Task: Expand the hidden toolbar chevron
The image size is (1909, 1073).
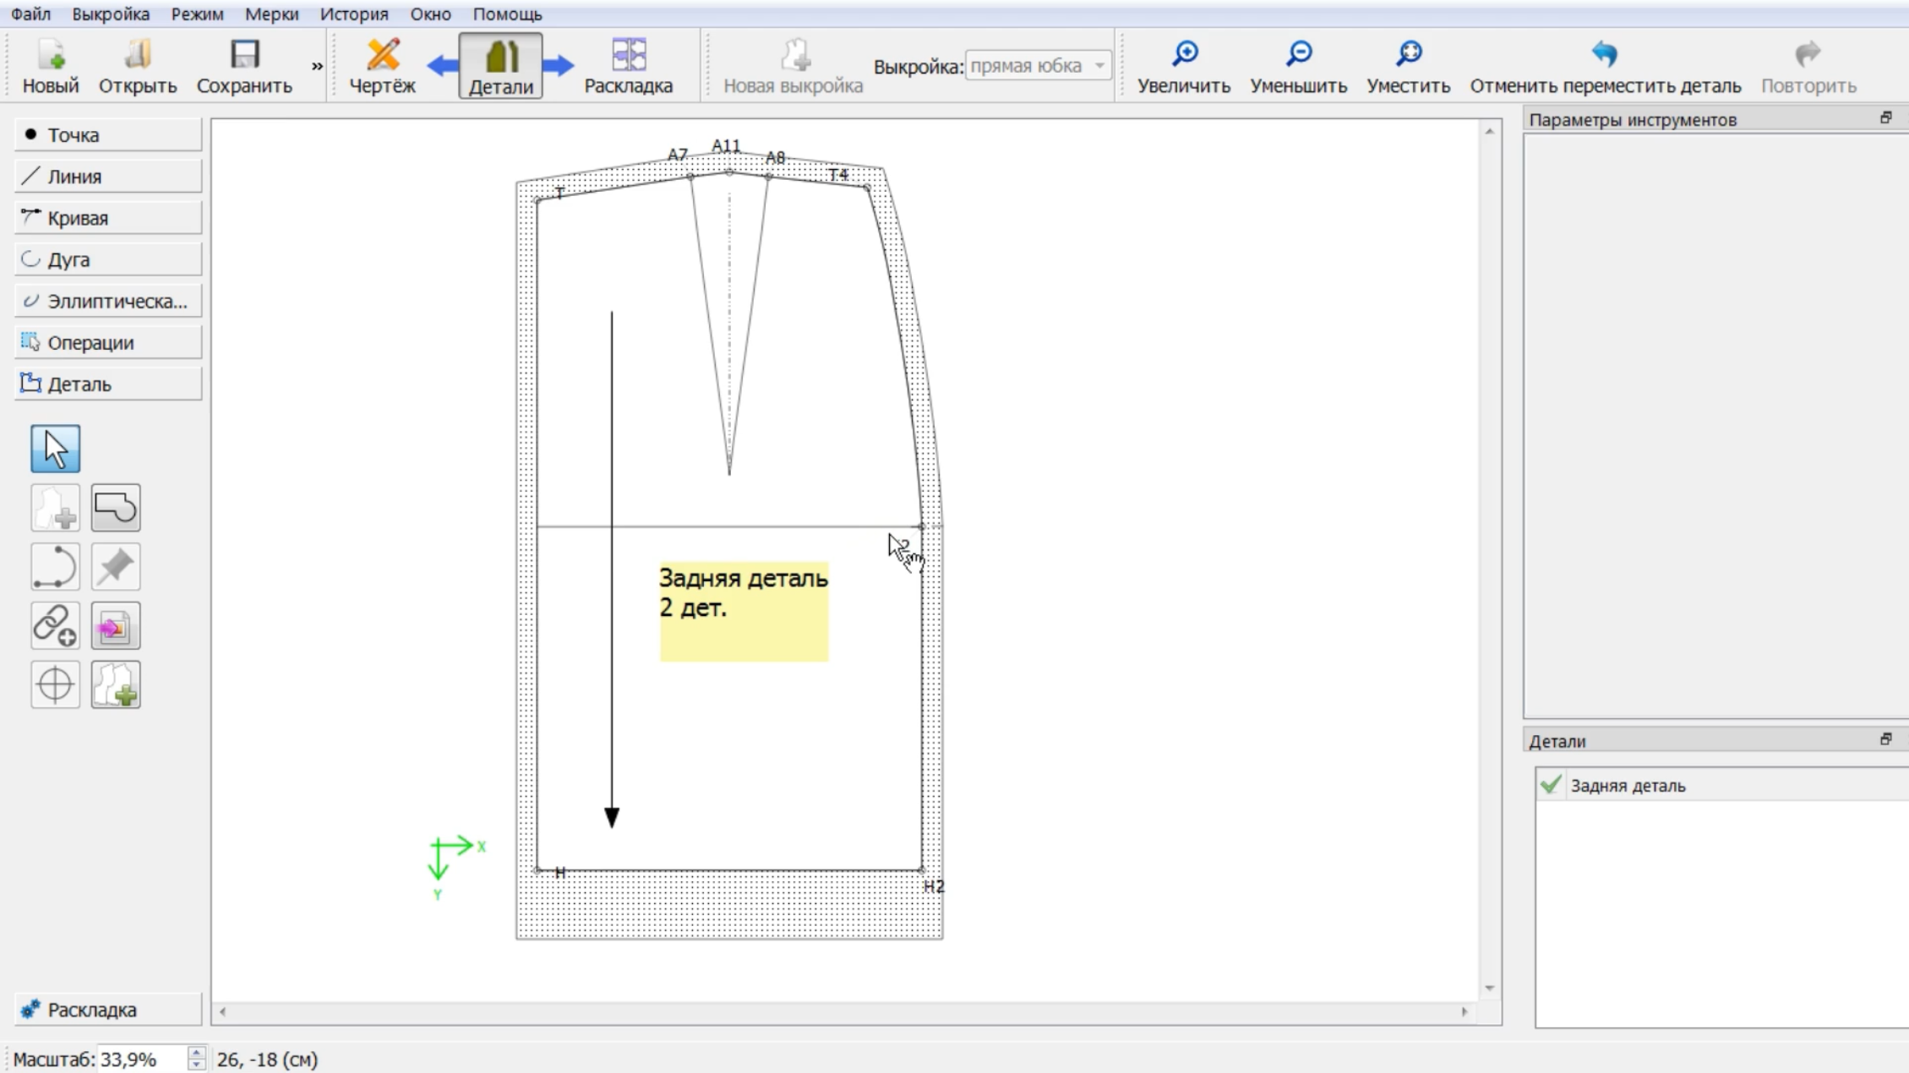Action: (317, 66)
